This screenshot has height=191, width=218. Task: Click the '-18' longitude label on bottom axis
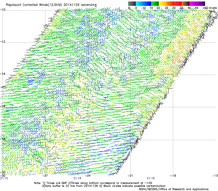click(173, 176)
